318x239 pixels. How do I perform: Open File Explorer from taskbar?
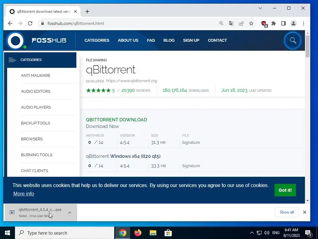point(153,233)
